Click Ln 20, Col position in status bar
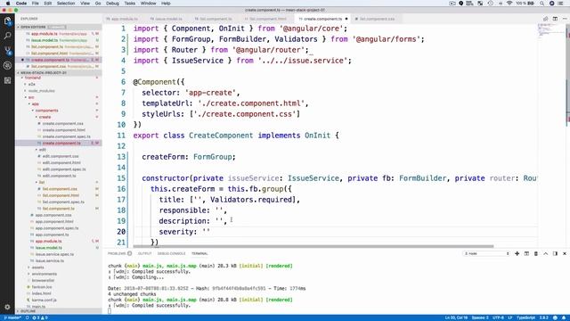Viewport: 570px width, 321px height. coord(456,317)
